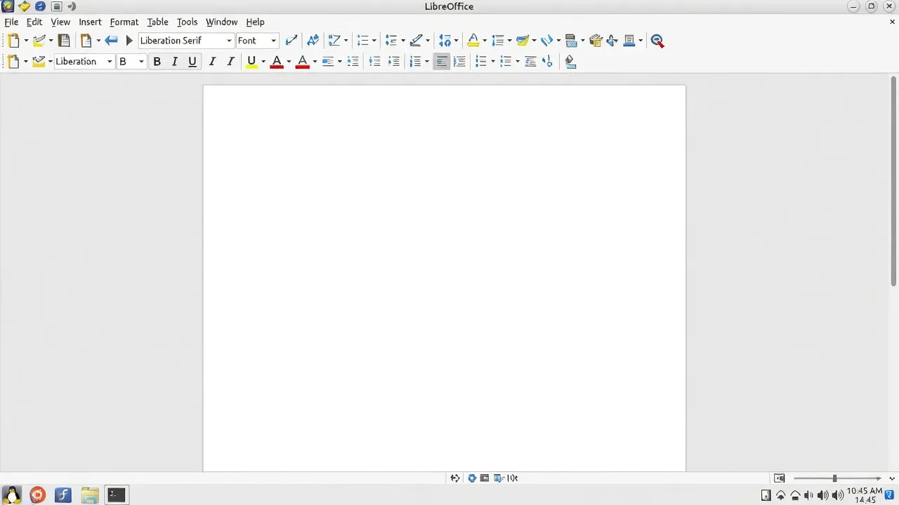Click the yellow box icon in top toolbar
This screenshot has height=505, width=899.
click(x=596, y=41)
